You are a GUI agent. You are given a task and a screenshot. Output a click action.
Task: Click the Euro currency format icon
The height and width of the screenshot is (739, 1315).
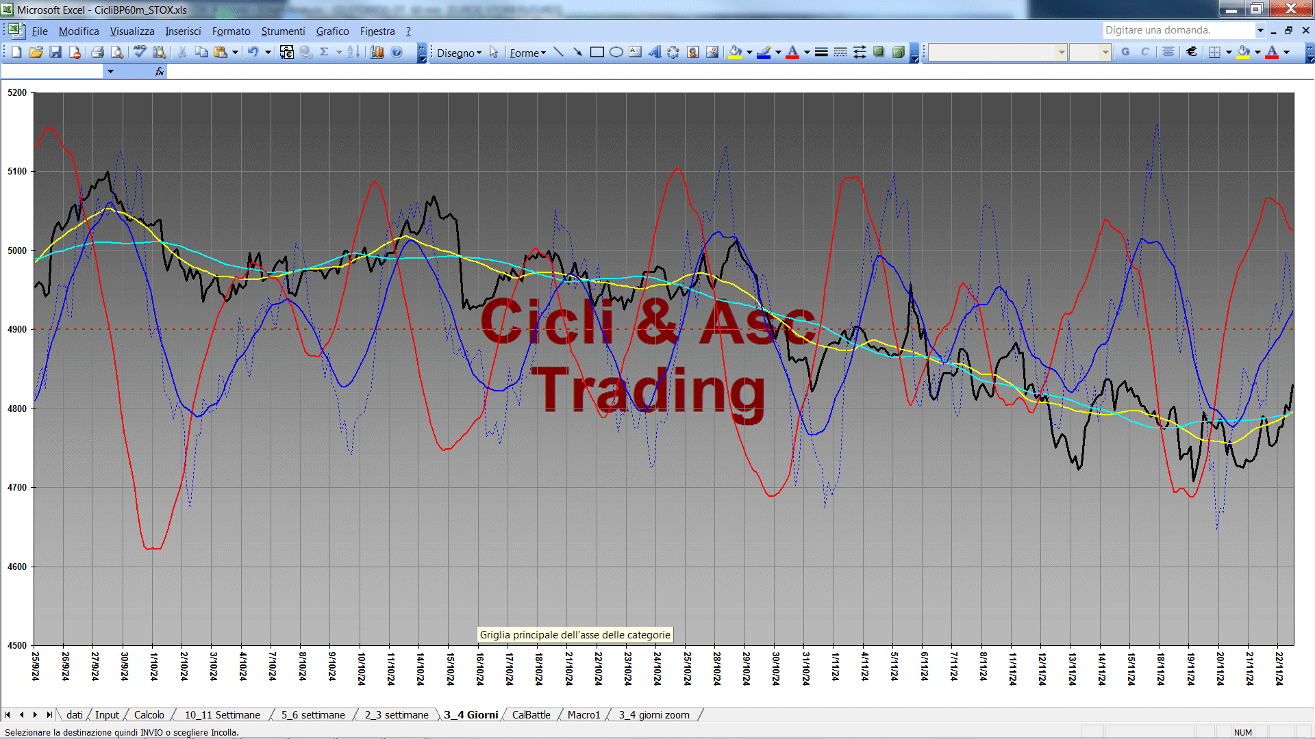pos(1192,52)
